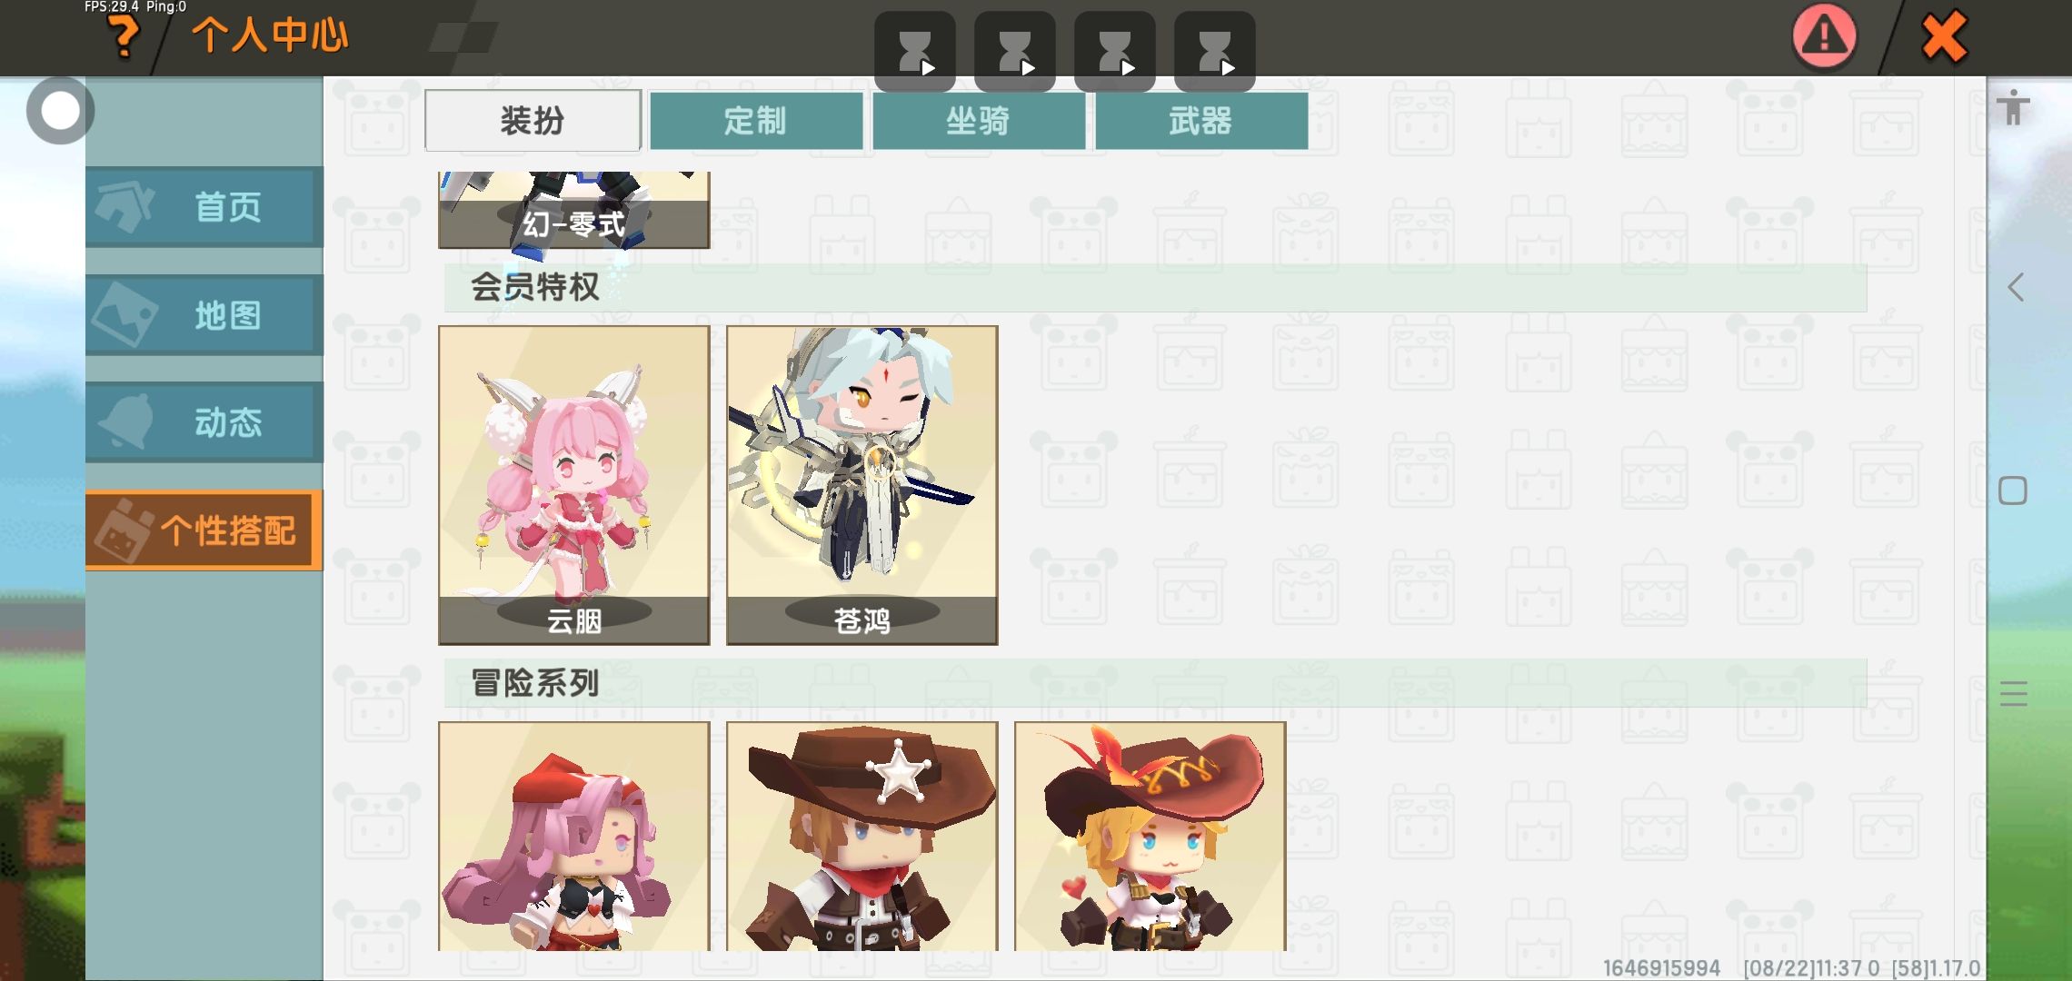Open 地图 from the sidebar
This screenshot has width=2072, height=981.
[204, 315]
